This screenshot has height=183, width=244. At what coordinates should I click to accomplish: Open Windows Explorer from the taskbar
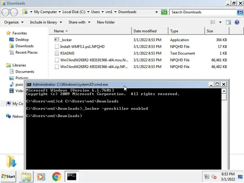26,177
